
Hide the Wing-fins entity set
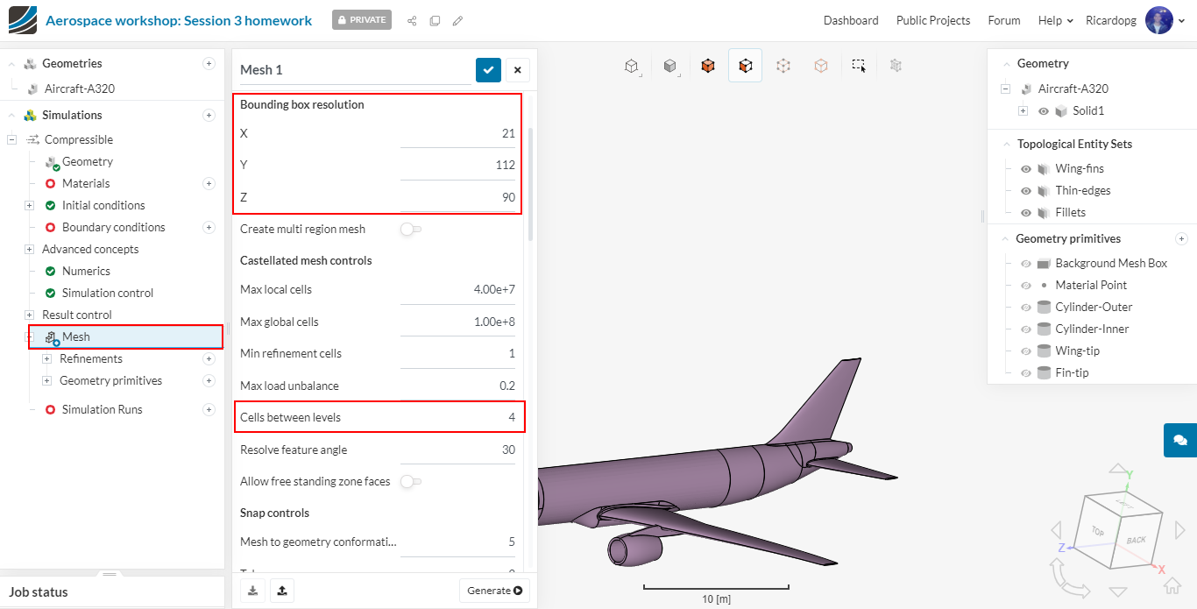coord(1026,168)
